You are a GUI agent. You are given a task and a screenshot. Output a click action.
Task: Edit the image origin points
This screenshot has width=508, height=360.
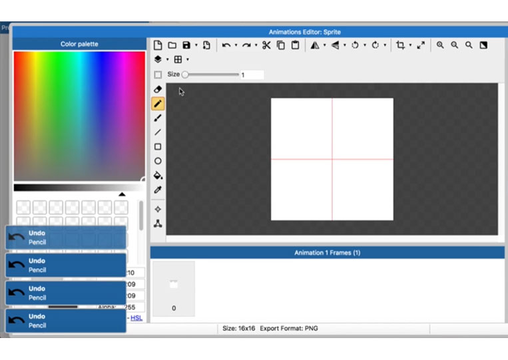[158, 209]
